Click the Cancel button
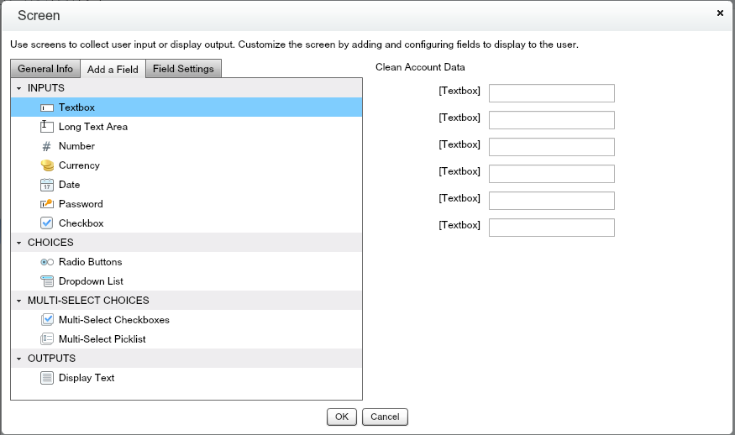Screen dimensions: 735x435 [385, 417]
